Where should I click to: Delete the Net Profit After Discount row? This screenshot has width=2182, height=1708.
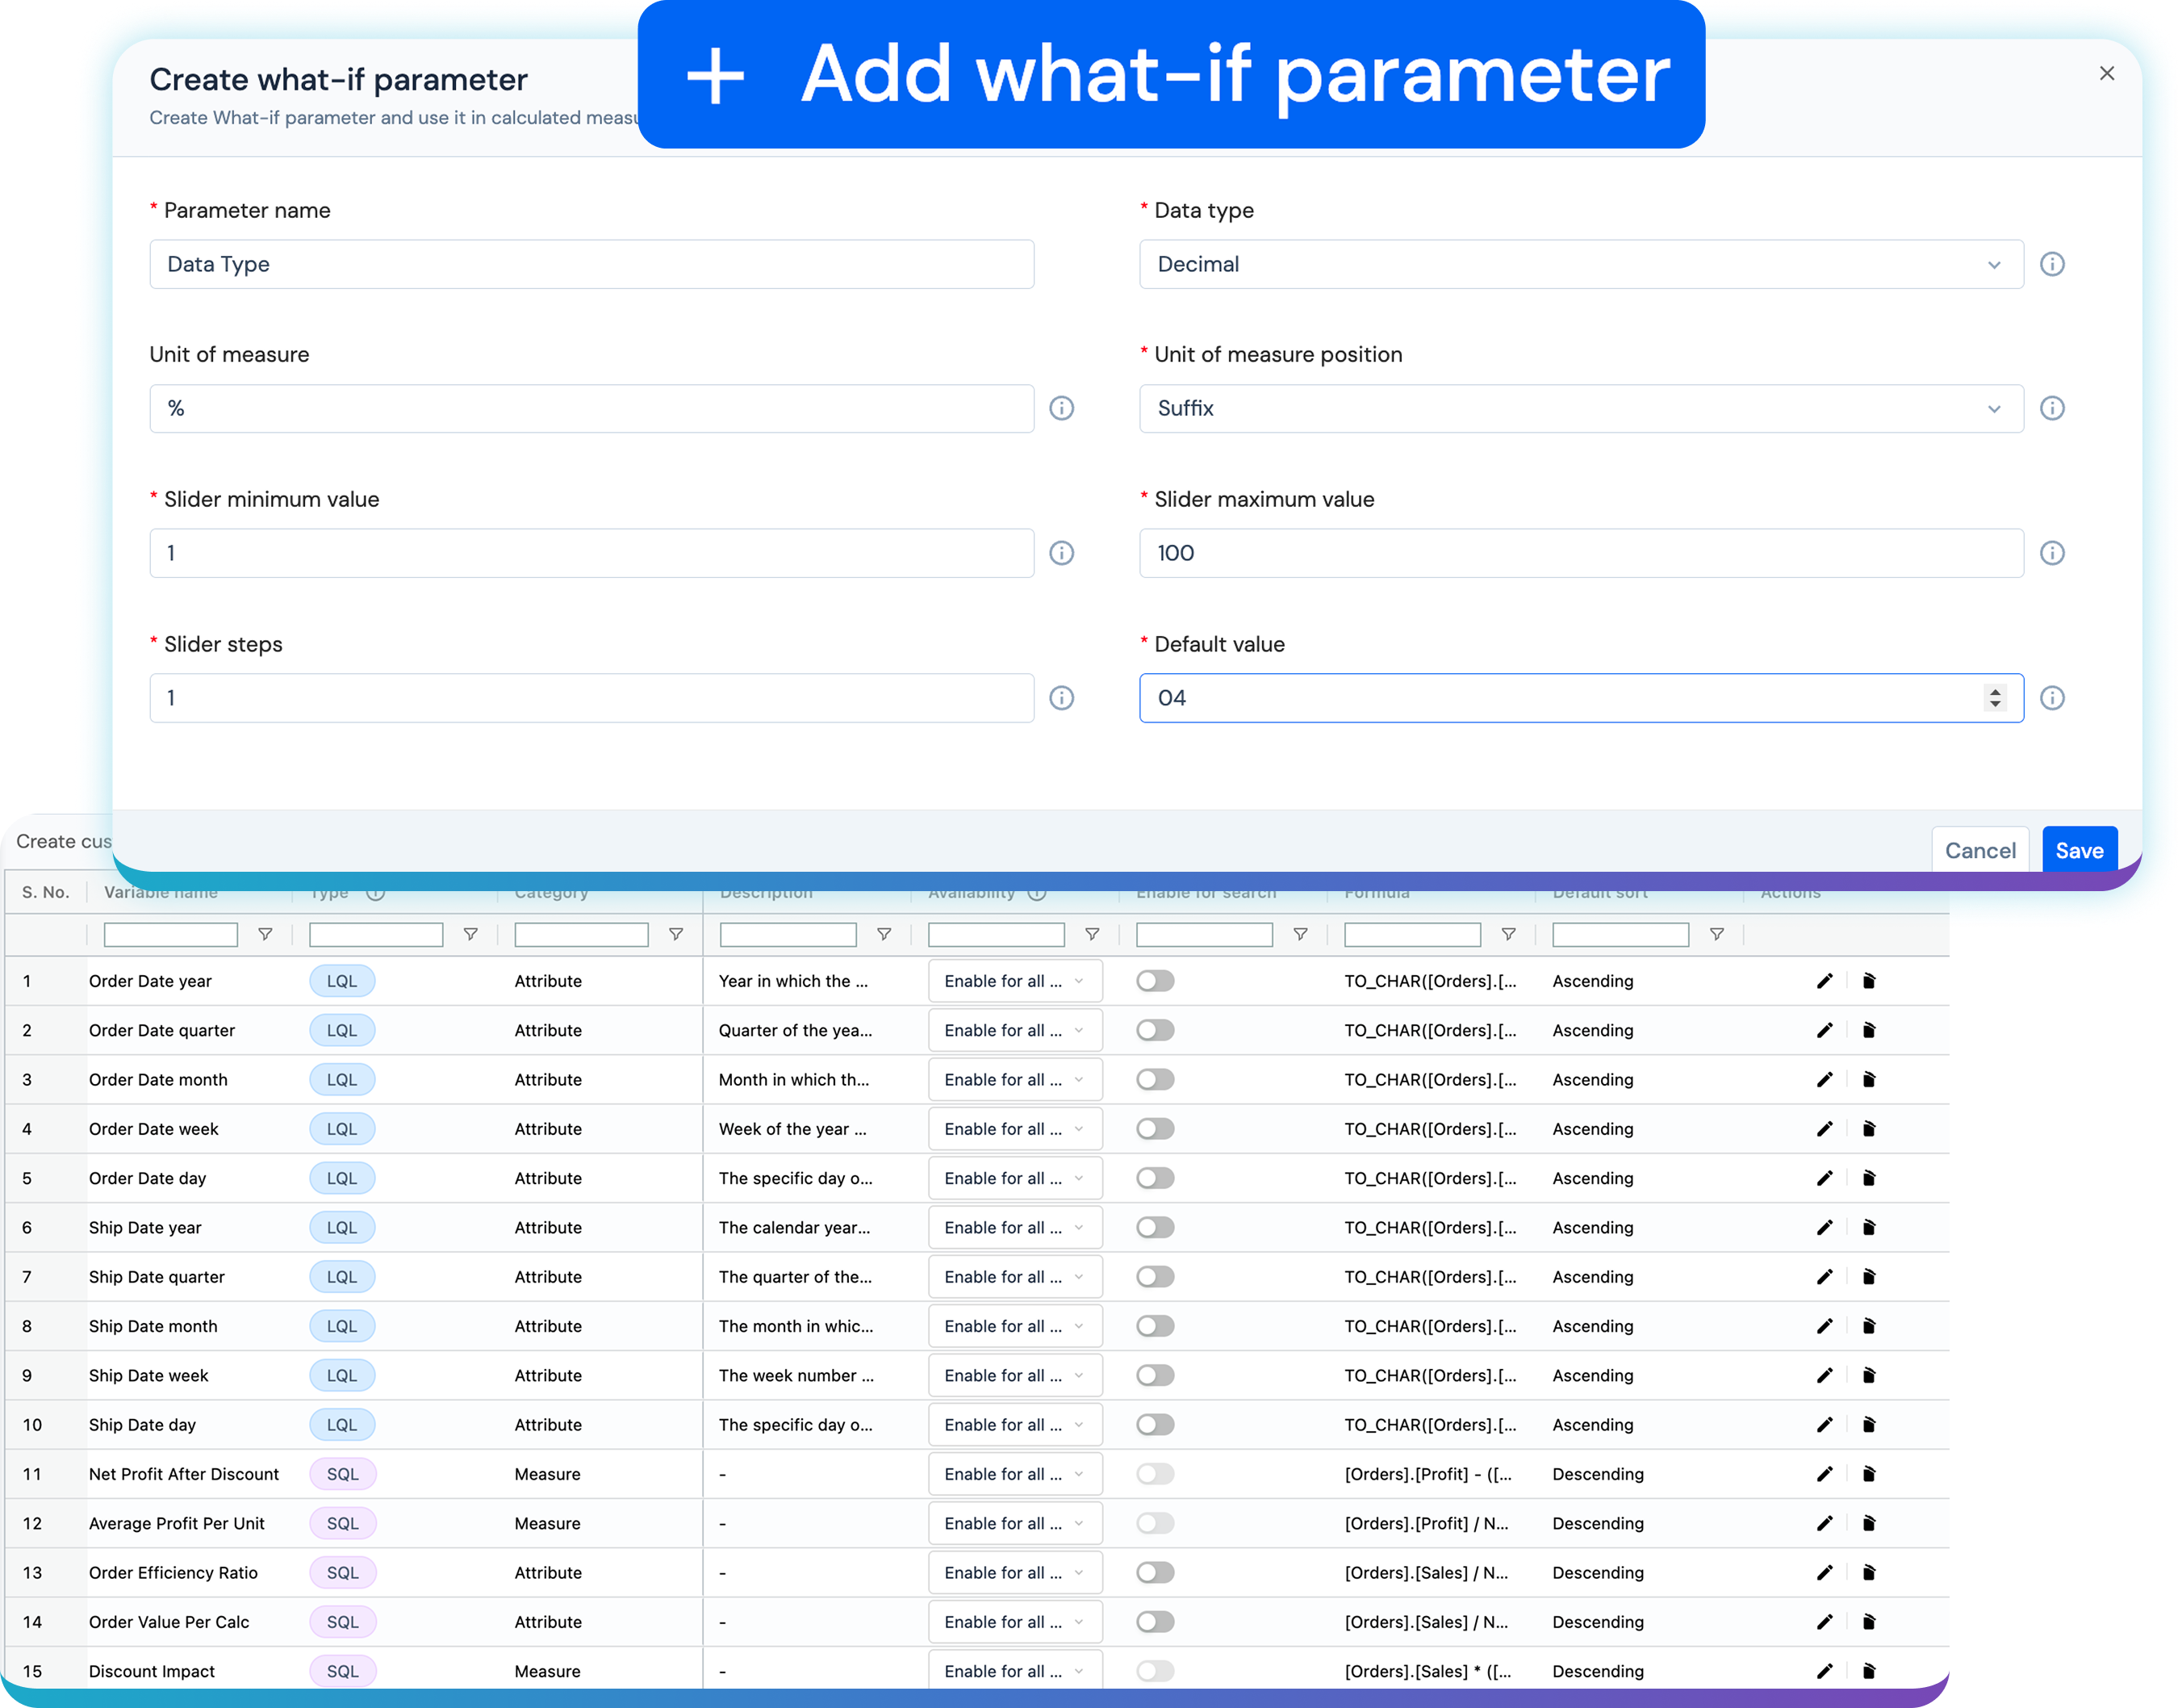[1868, 1474]
